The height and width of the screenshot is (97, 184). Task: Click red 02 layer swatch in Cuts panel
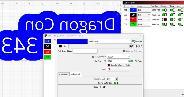point(133,20)
